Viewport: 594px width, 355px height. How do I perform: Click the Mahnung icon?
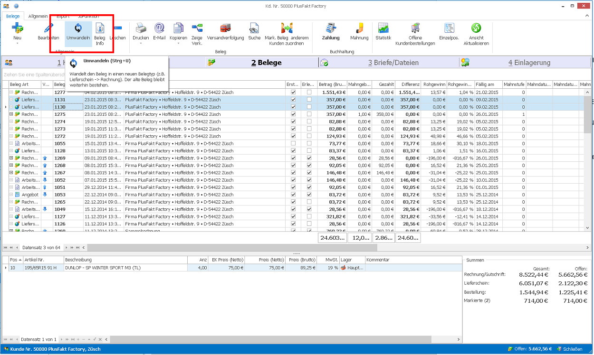click(x=359, y=29)
